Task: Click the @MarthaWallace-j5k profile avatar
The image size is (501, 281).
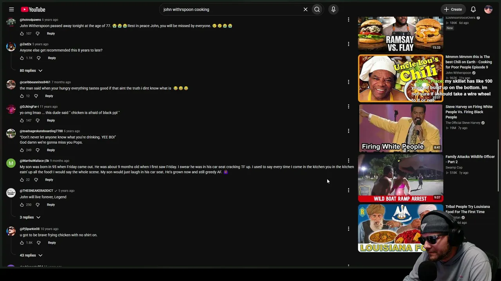Action: point(11,163)
